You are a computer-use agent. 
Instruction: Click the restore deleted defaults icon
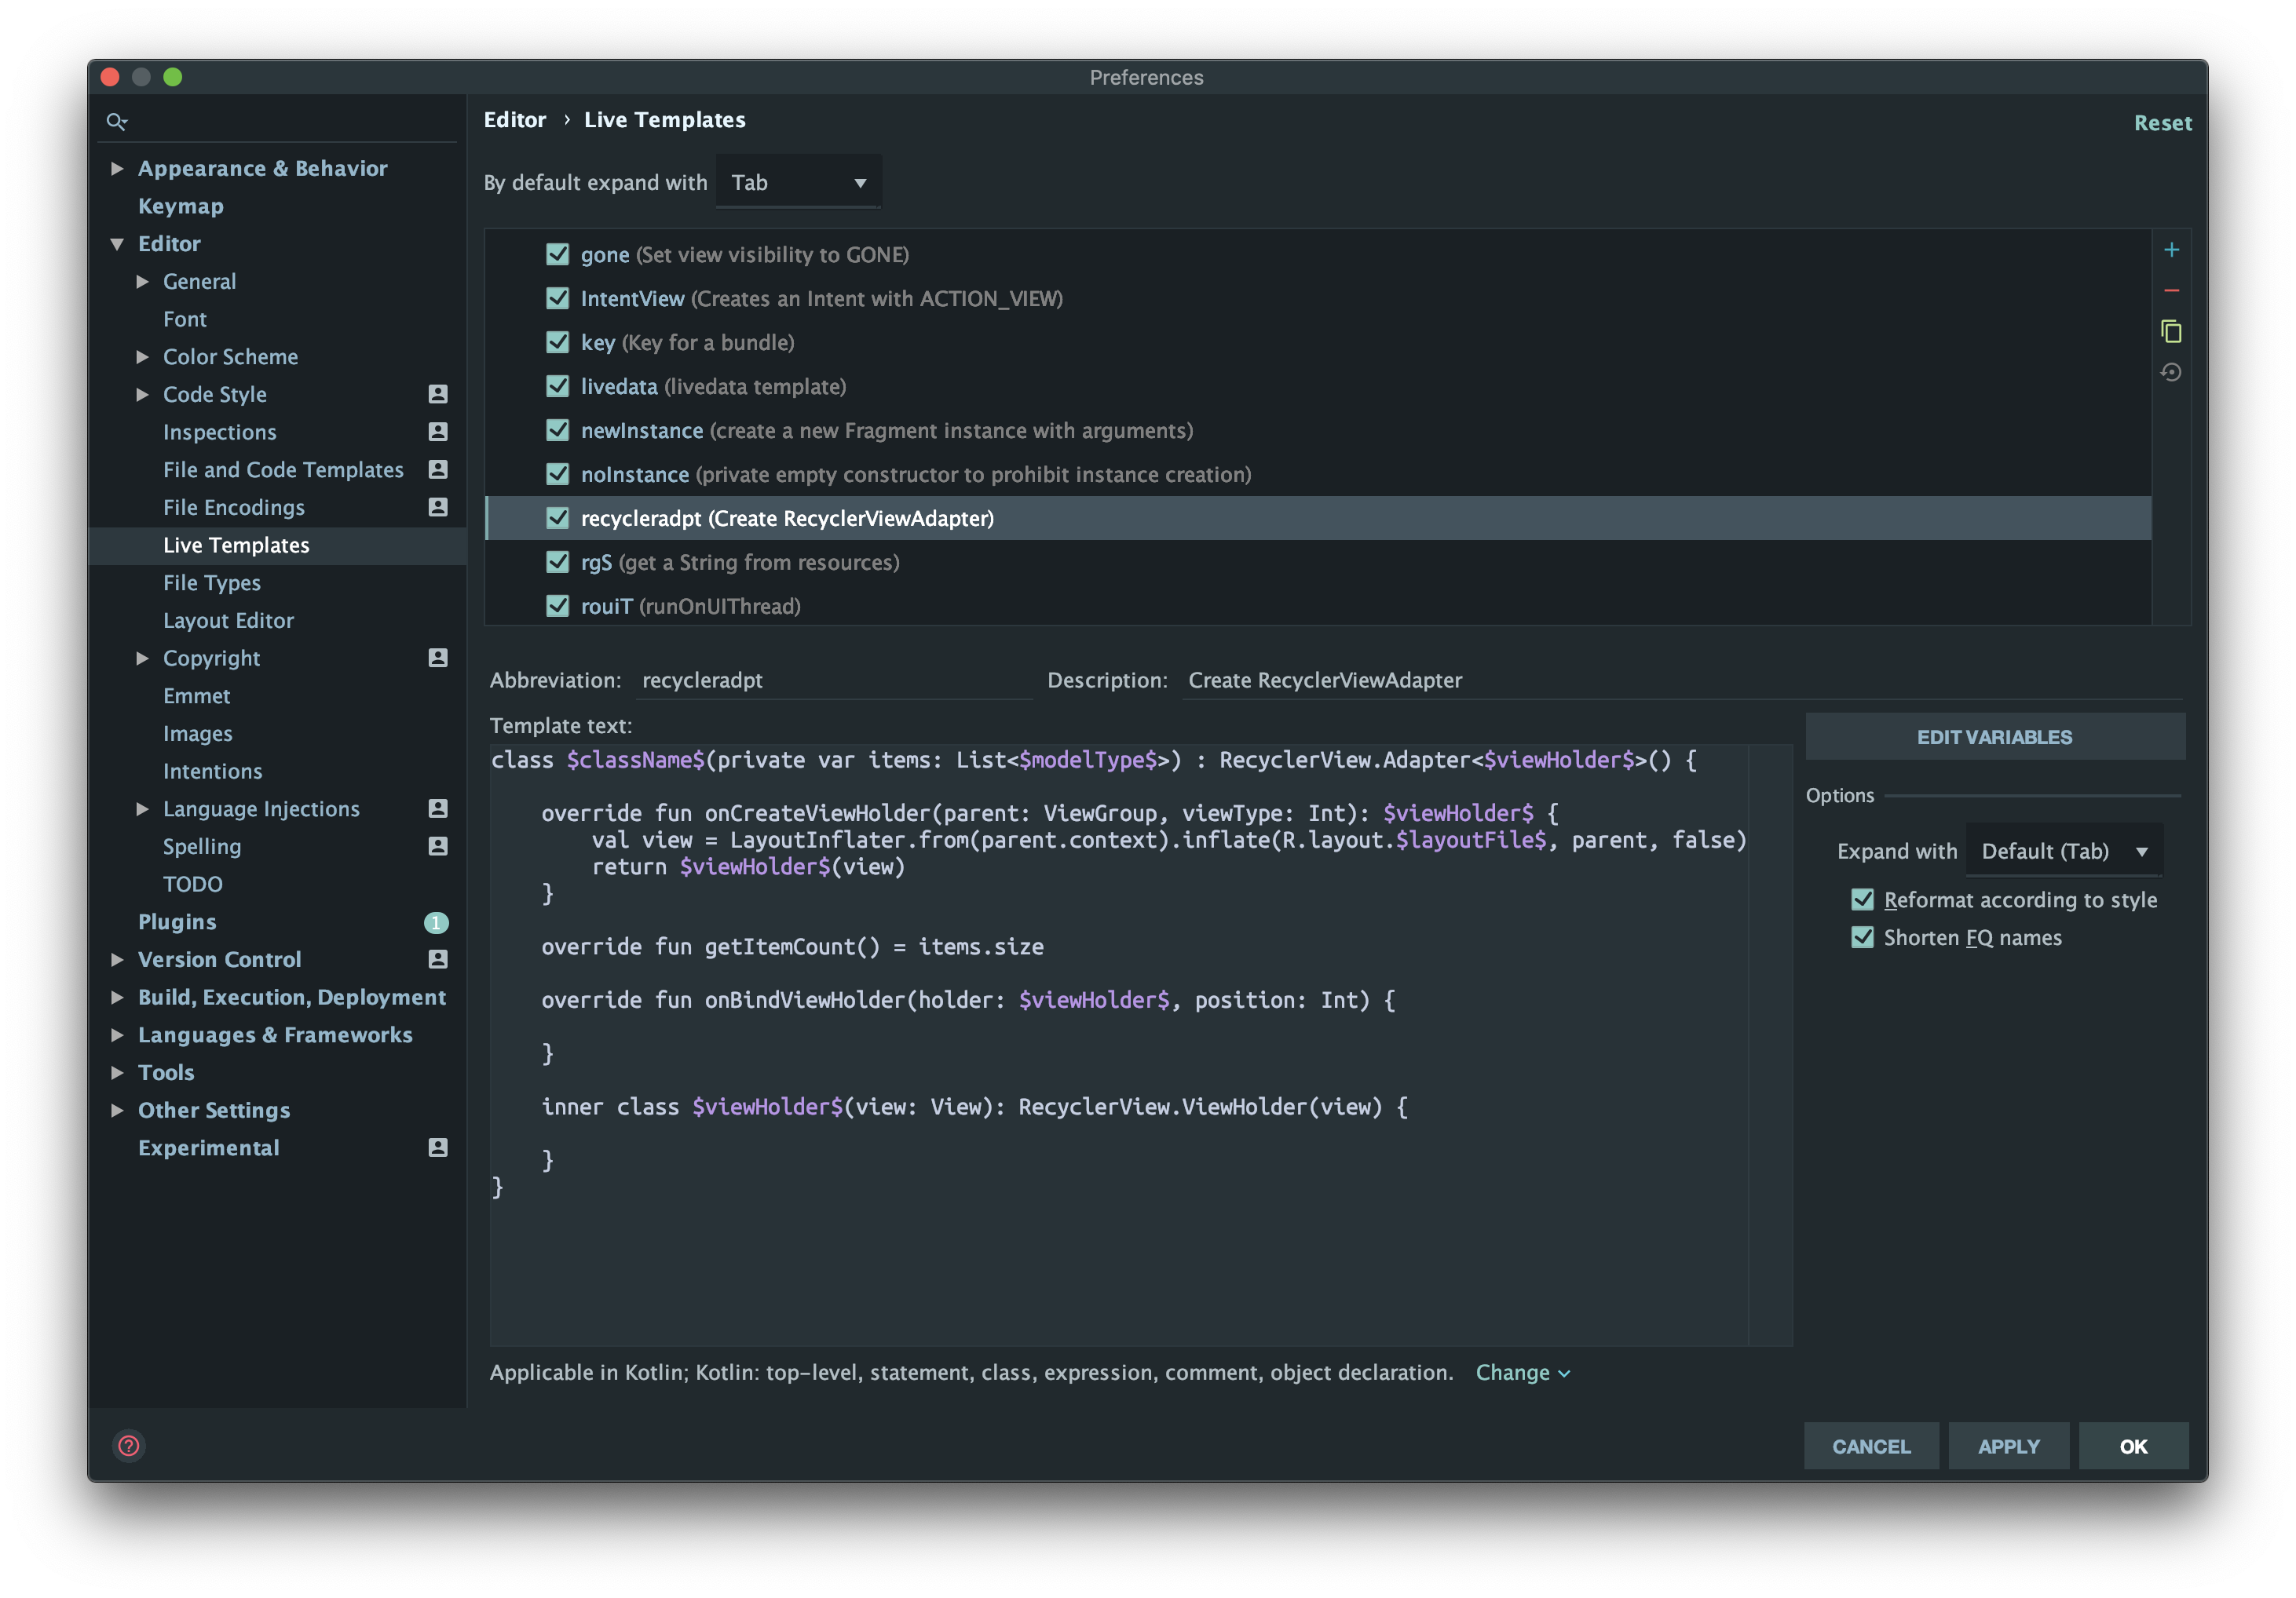pyautogui.click(x=2171, y=373)
